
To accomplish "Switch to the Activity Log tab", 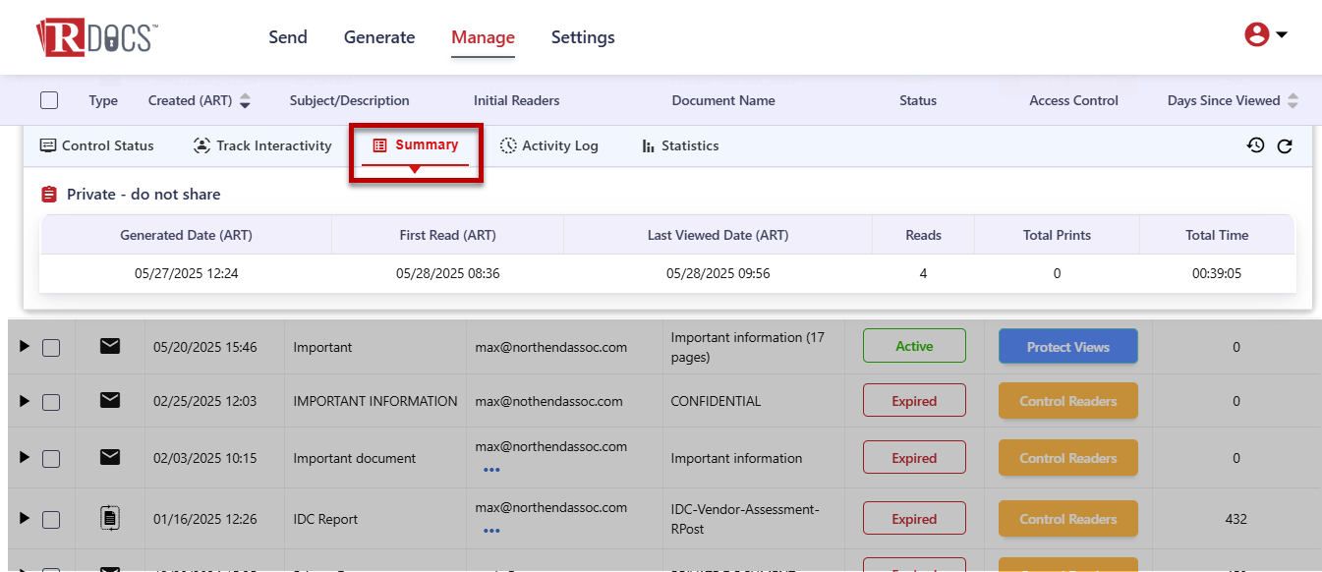I will (548, 145).
